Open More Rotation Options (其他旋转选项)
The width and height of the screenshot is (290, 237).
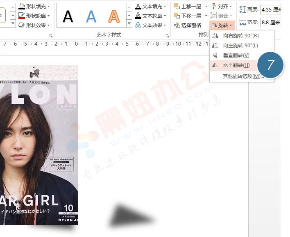243,76
